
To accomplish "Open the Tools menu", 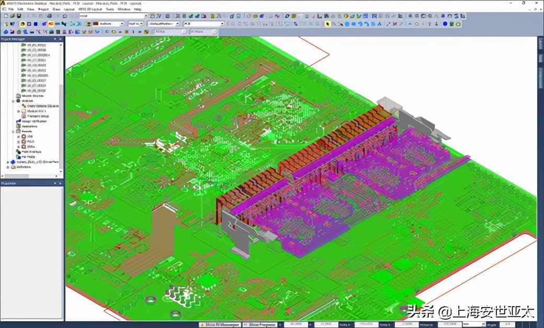I will click(109, 9).
